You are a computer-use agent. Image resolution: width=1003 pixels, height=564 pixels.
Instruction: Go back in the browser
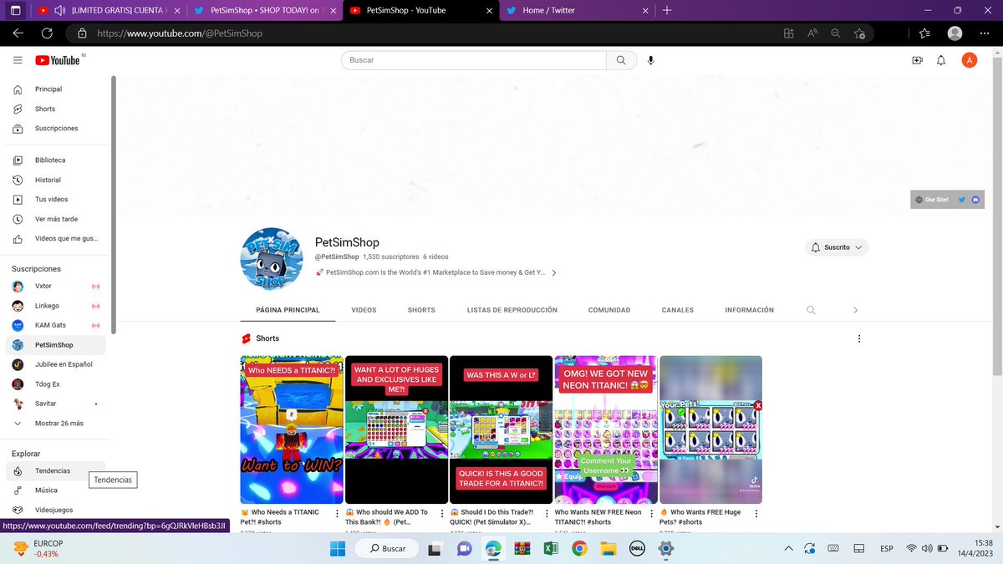[x=18, y=33]
